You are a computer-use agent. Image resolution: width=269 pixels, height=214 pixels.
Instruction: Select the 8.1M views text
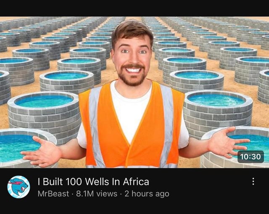tap(97, 194)
